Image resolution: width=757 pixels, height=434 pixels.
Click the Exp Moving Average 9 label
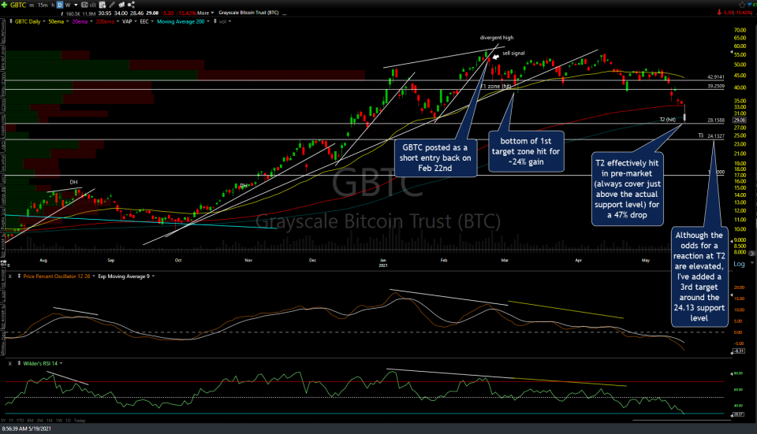click(x=124, y=276)
